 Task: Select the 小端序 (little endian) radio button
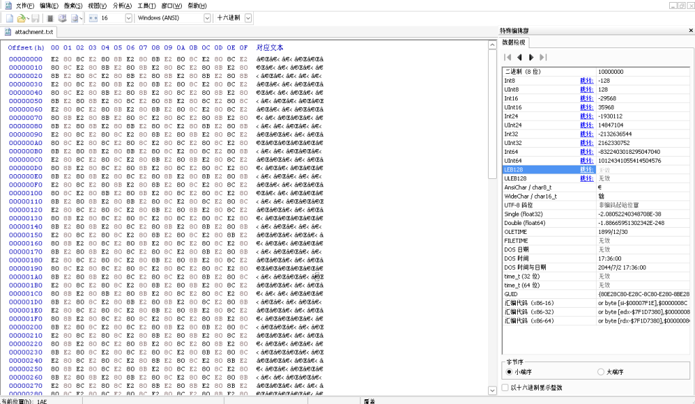(x=510, y=371)
